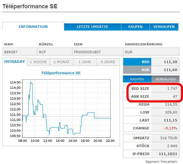Click the ask price 111,60
The width and height of the screenshot is (183, 164).
170,70
